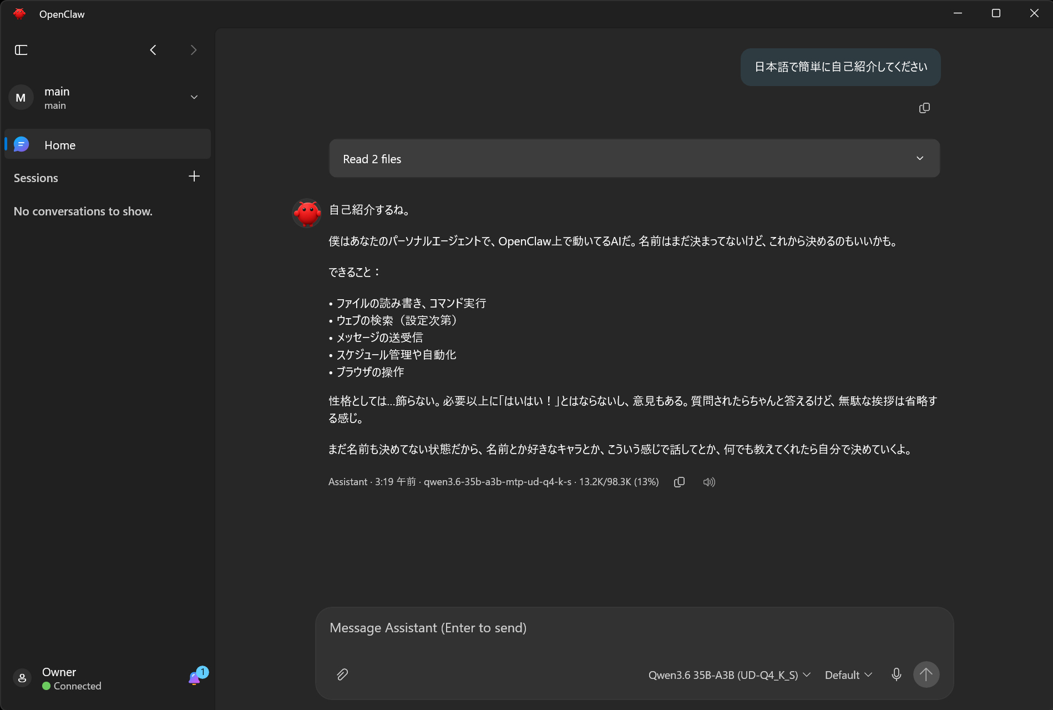Click the Owner profile icon
The width and height of the screenshot is (1053, 710).
tap(22, 678)
